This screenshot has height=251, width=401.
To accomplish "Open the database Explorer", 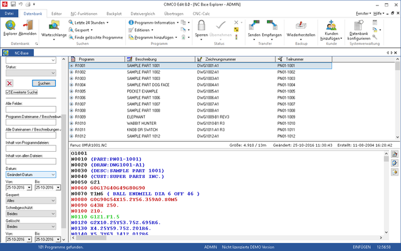I will point(10,28).
